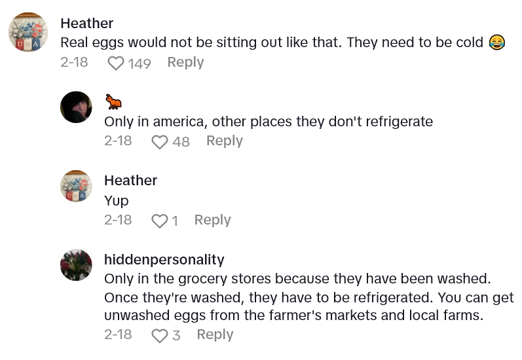Visit Heather's profile via top comment username
Image resolution: width=522 pixels, height=360 pixels.
coord(87,24)
